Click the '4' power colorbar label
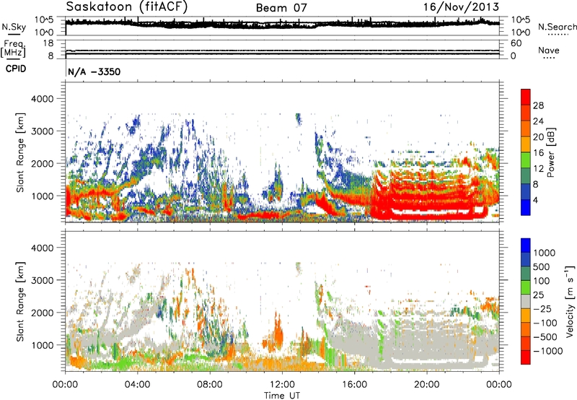 (x=535, y=200)
